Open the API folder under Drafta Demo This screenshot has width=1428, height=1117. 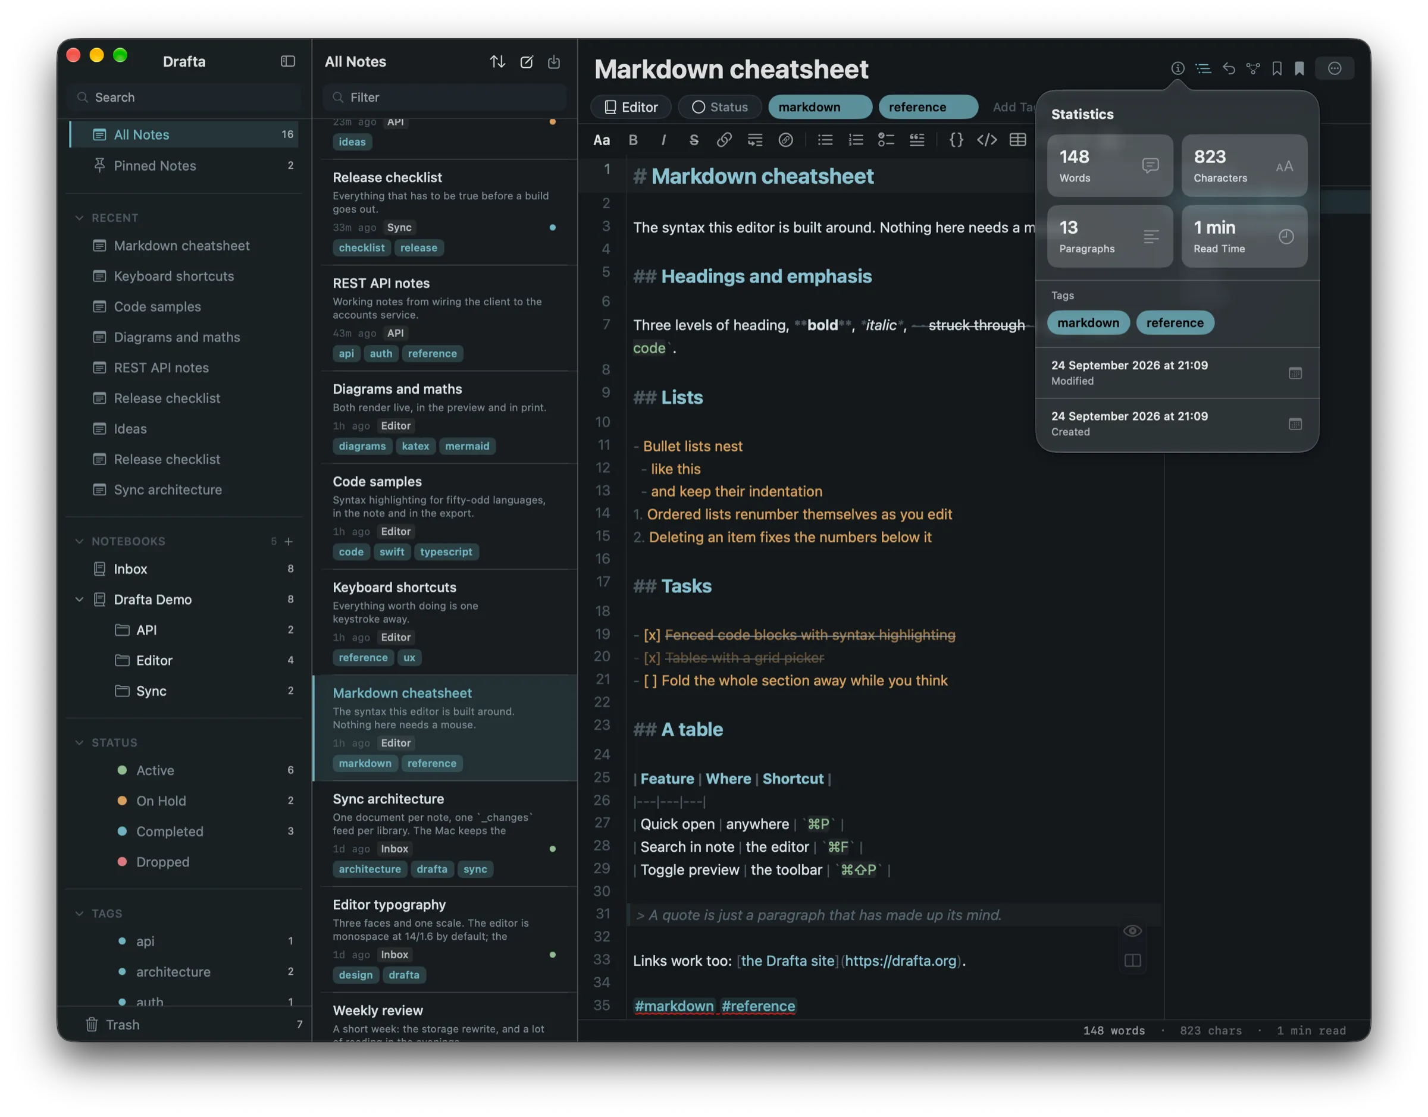184,630
